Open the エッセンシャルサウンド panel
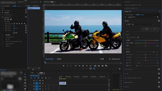Screen dimensions: 162x91 (131, 8)
